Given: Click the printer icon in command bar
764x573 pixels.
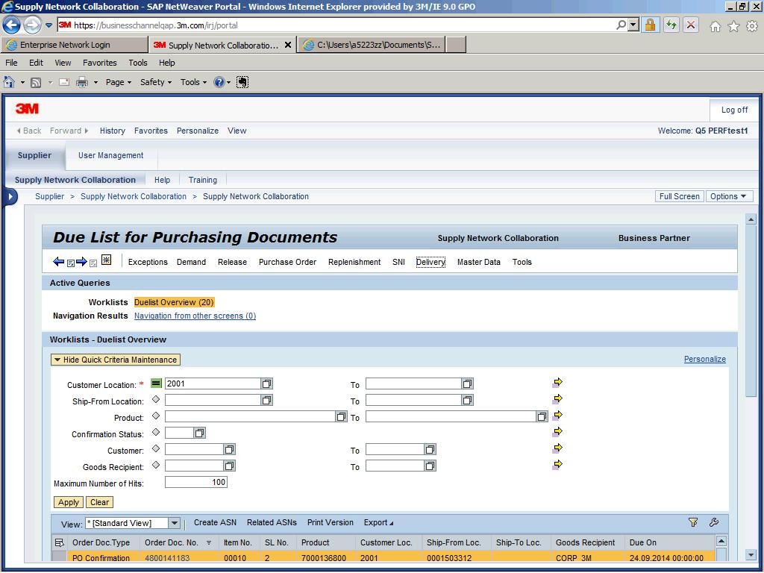Looking at the screenshot, I should [82, 82].
